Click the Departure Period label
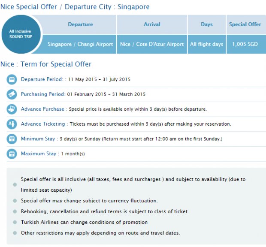 tap(42, 79)
